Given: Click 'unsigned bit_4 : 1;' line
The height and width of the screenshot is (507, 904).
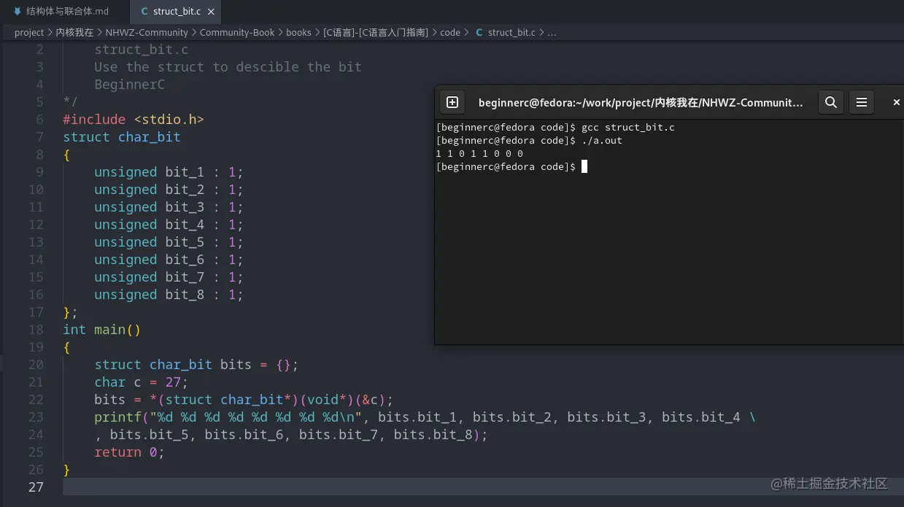Looking at the screenshot, I should pyautogui.click(x=169, y=225).
